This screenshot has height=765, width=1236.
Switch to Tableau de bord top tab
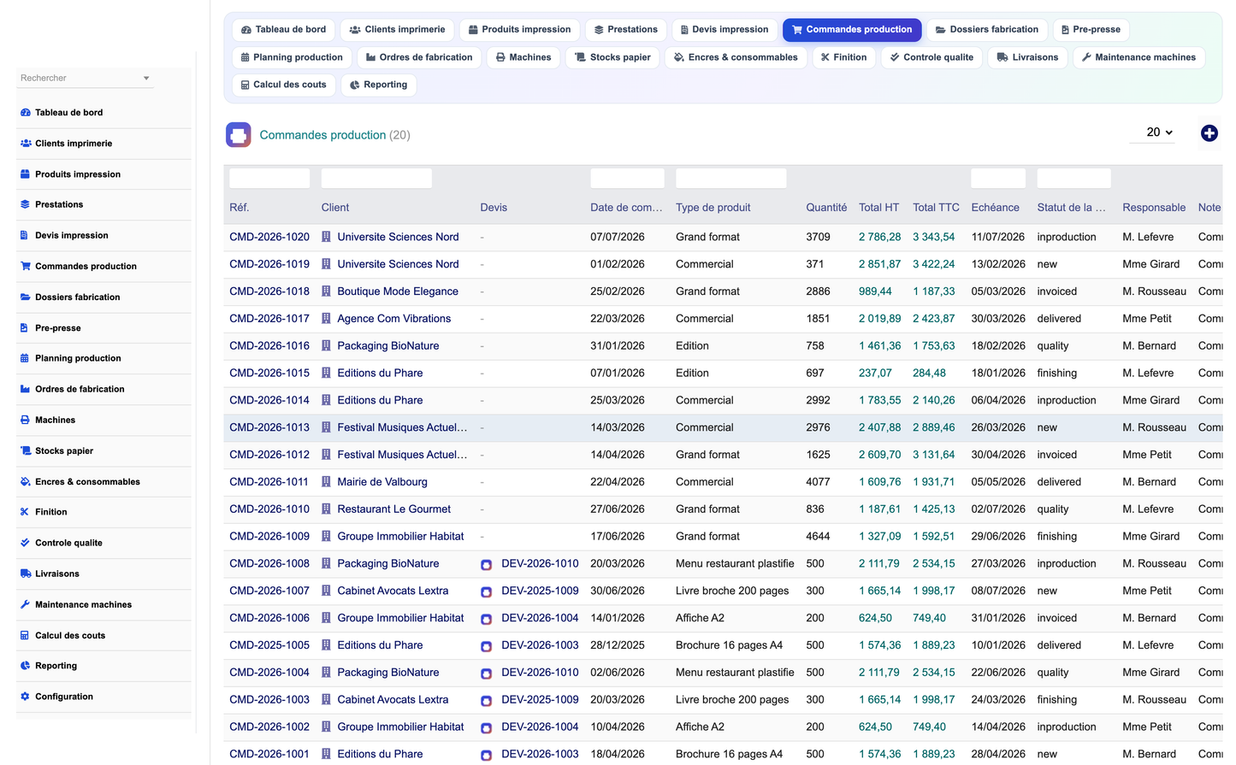point(283,30)
